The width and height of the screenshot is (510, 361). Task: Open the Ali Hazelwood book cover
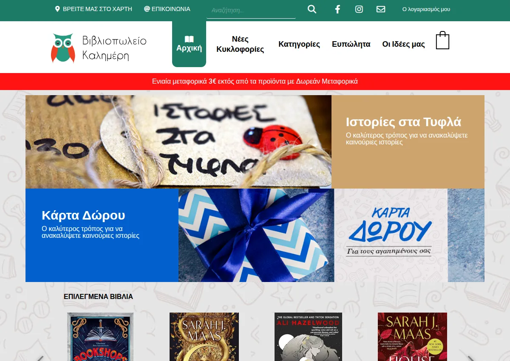click(308, 337)
